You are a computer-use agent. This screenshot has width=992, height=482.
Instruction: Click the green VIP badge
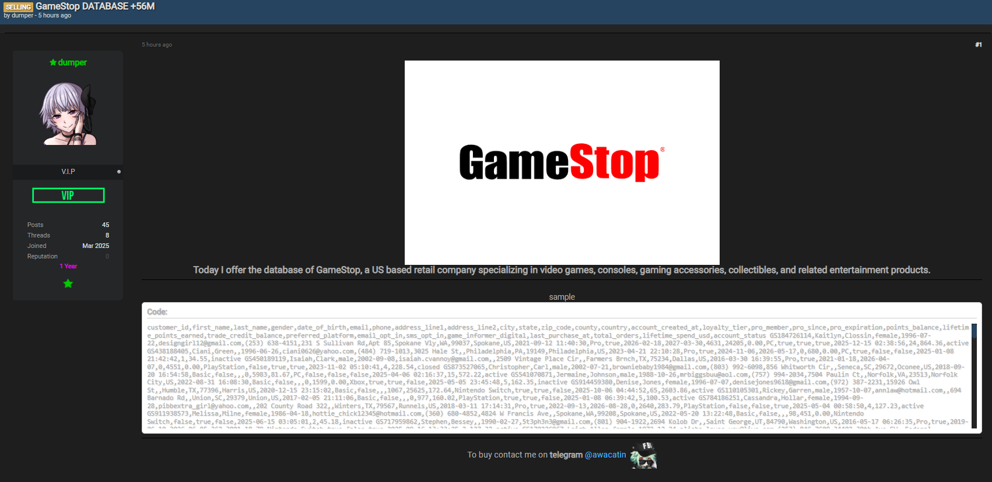coord(68,196)
